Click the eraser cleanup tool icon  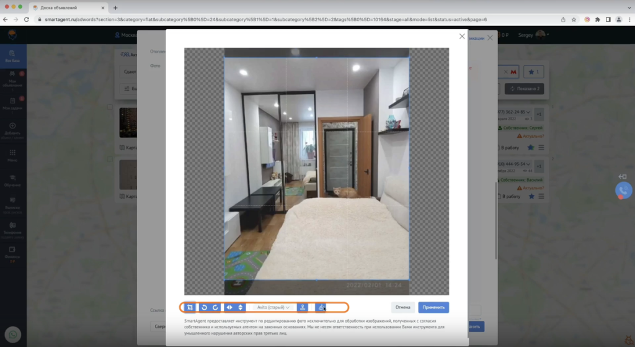321,307
